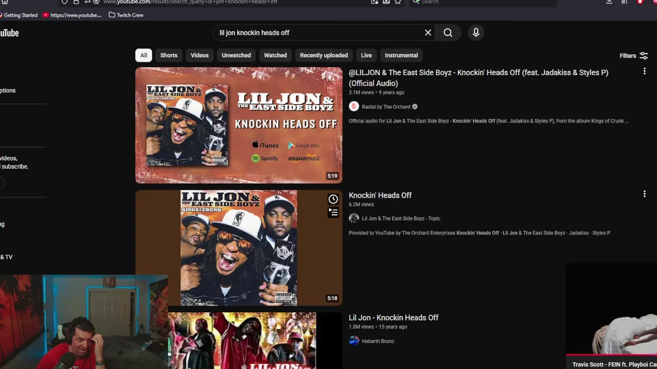This screenshot has width=657, height=369.
Task: Visit the Radial by The Orchard channel name
Action: tap(386, 107)
